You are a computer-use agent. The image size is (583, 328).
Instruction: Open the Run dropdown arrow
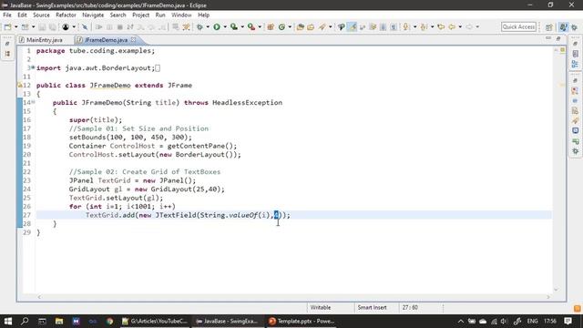pos(225,26)
